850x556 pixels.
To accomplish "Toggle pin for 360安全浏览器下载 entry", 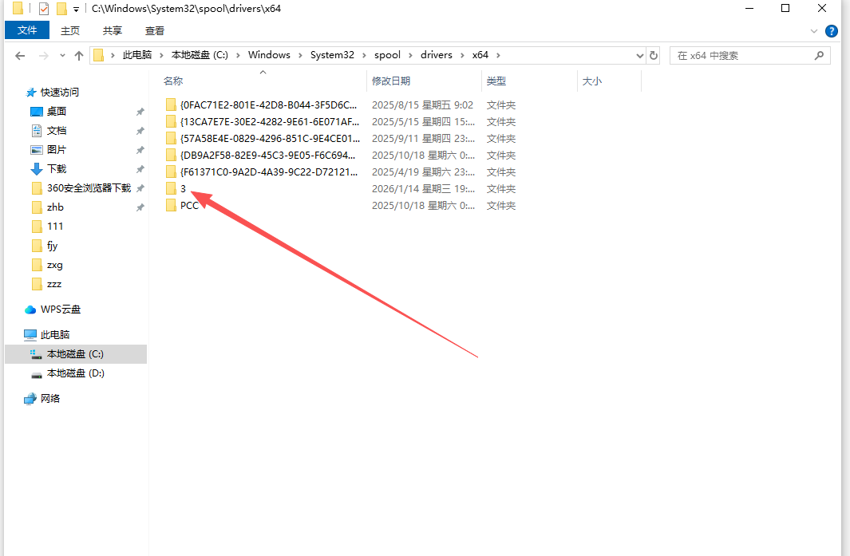I will pos(140,187).
